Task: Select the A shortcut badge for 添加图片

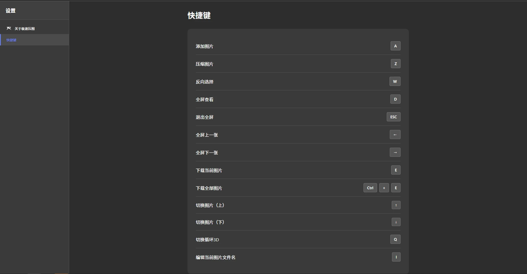Action: [395, 46]
